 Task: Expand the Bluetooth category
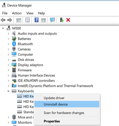tap(9, 44)
